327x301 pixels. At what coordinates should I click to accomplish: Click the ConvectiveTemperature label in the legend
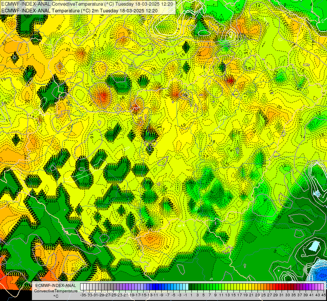click(56, 291)
